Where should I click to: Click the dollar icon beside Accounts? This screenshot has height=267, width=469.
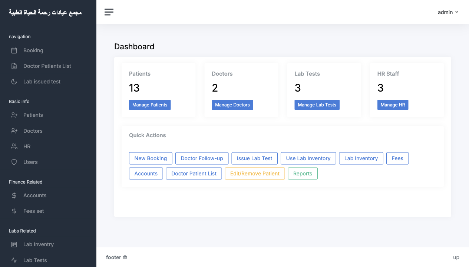click(x=14, y=195)
